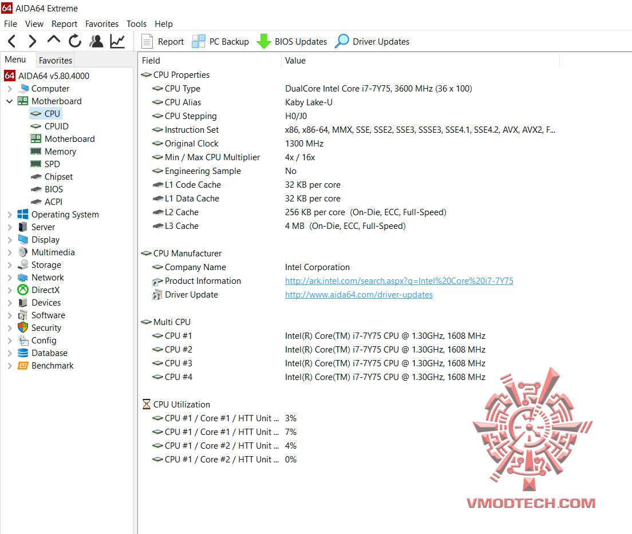Screen dimensions: 632x534
Task: Click the PC Backup icon
Action: pos(198,41)
